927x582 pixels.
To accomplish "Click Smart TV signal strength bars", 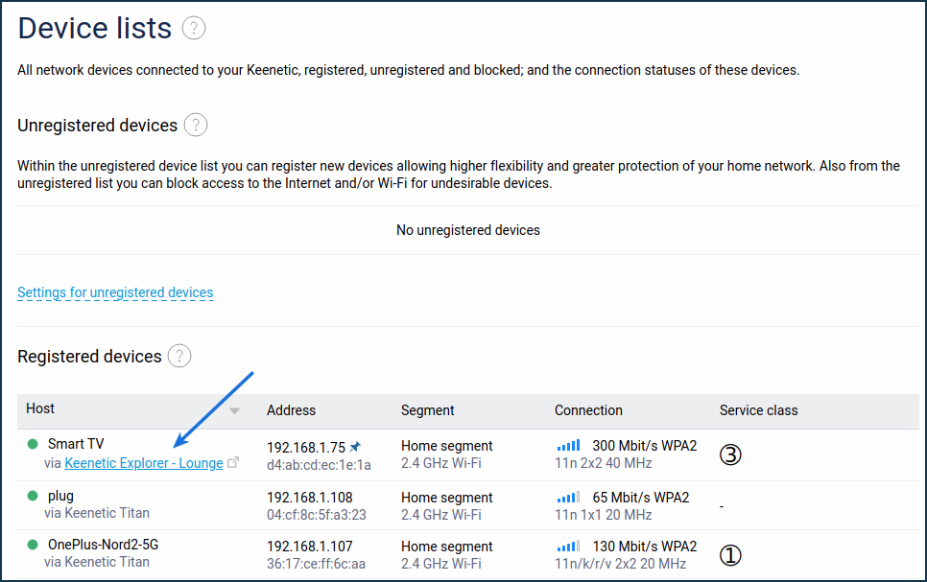I will pyautogui.click(x=568, y=445).
